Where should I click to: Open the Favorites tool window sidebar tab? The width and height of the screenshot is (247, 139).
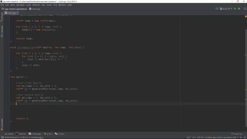tap(2, 124)
